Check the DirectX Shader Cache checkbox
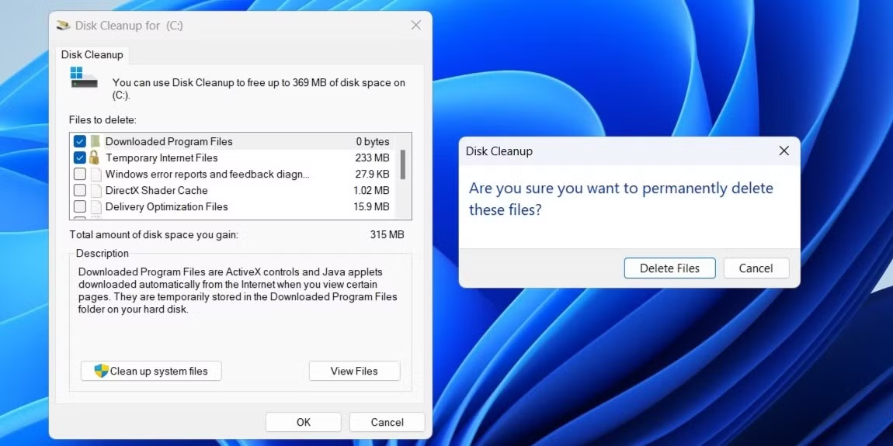The image size is (893, 446). click(80, 191)
